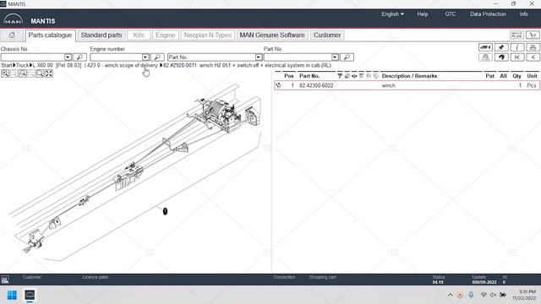Click callout number 1 on drawing
The height and width of the screenshot is (304, 541).
click(165, 211)
